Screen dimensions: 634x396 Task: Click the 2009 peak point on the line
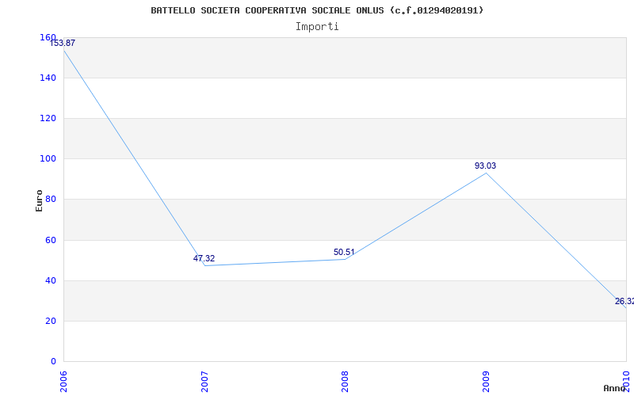[x=486, y=173]
